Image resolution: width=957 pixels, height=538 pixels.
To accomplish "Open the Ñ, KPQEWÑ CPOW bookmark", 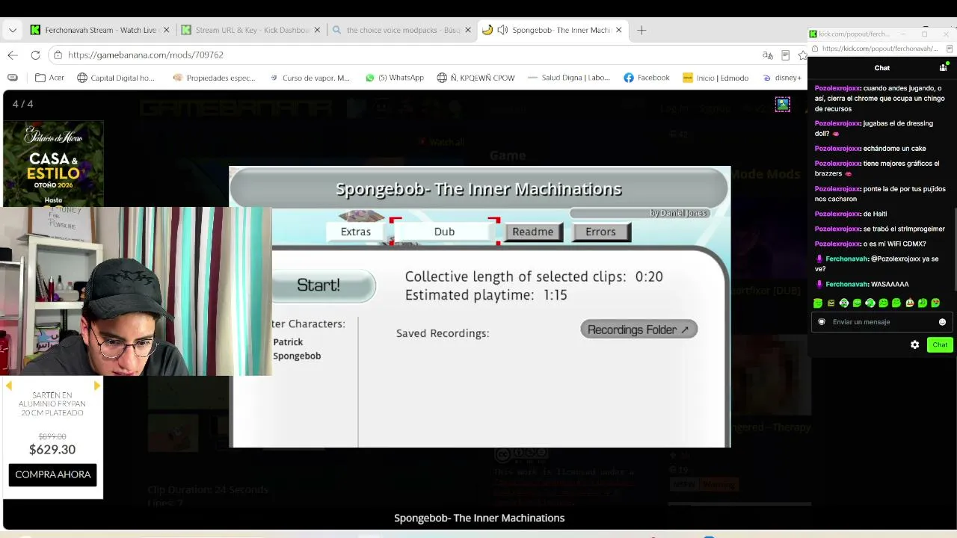I will (x=476, y=78).
